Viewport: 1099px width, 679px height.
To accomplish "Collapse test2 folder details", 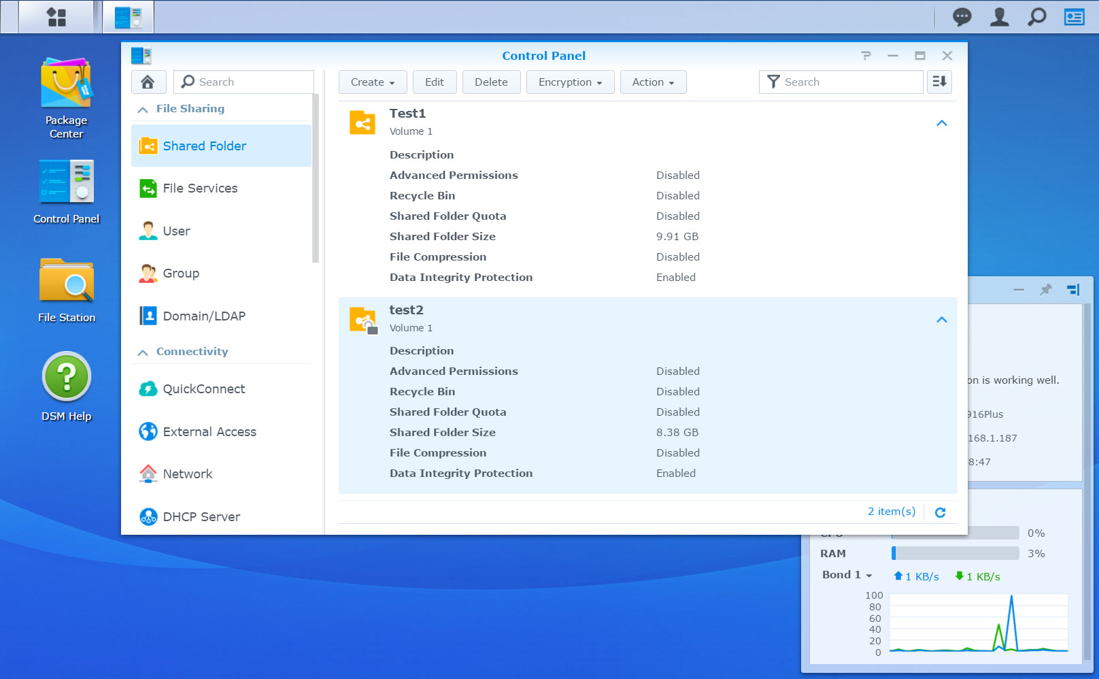I will tap(941, 320).
